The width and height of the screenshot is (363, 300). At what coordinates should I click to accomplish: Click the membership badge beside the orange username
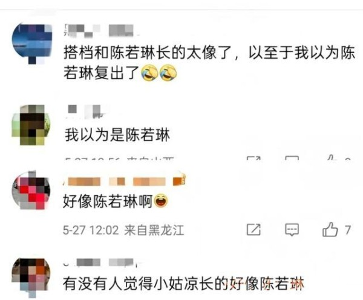click(x=180, y=180)
